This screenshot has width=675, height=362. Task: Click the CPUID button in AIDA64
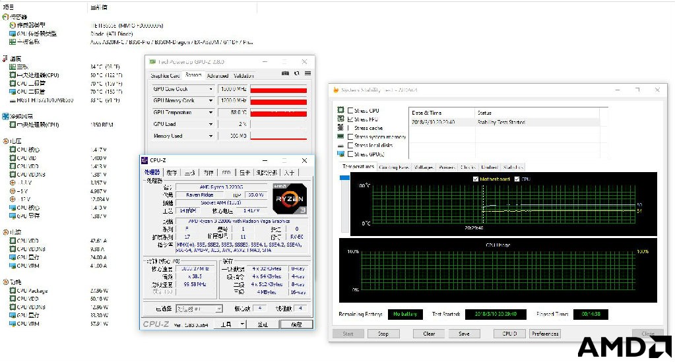pos(509,334)
